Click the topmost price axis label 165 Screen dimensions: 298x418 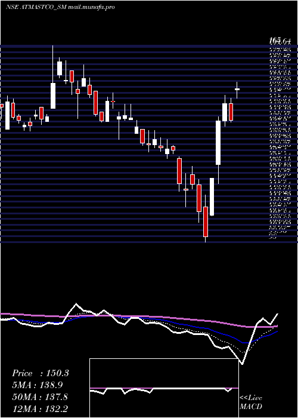tap(275, 40)
